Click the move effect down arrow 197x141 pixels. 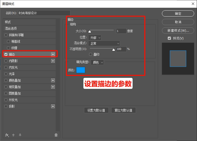coord(20,135)
